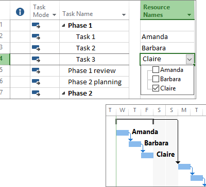
Task: Open the Task Mode column dropdown arrow
Action: click(54, 15)
